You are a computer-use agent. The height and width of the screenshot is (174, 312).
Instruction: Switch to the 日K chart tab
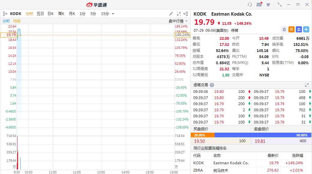[51, 14]
